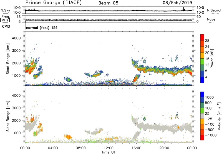Image resolution: width=222 pixels, height=154 pixels.
Task: Click the 'Time UT' axis label
Action: (x=109, y=152)
